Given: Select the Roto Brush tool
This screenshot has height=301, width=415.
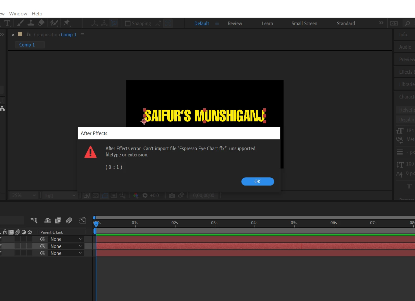Looking at the screenshot, I should point(54,23).
